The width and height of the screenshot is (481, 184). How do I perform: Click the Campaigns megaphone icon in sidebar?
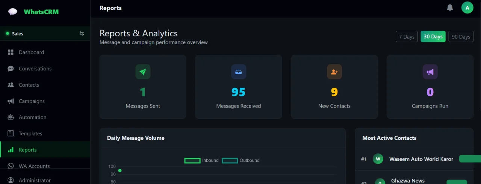(11, 101)
